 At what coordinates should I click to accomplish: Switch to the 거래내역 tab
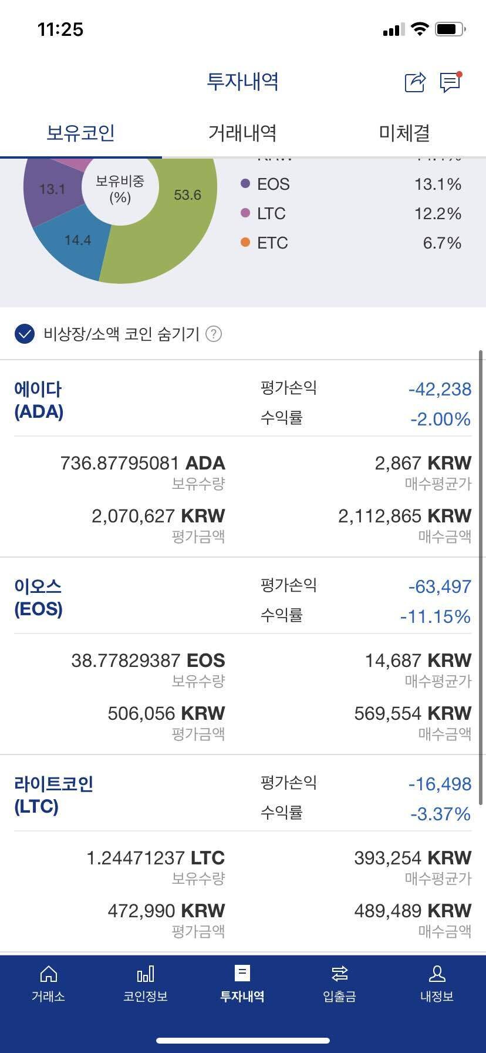243,133
